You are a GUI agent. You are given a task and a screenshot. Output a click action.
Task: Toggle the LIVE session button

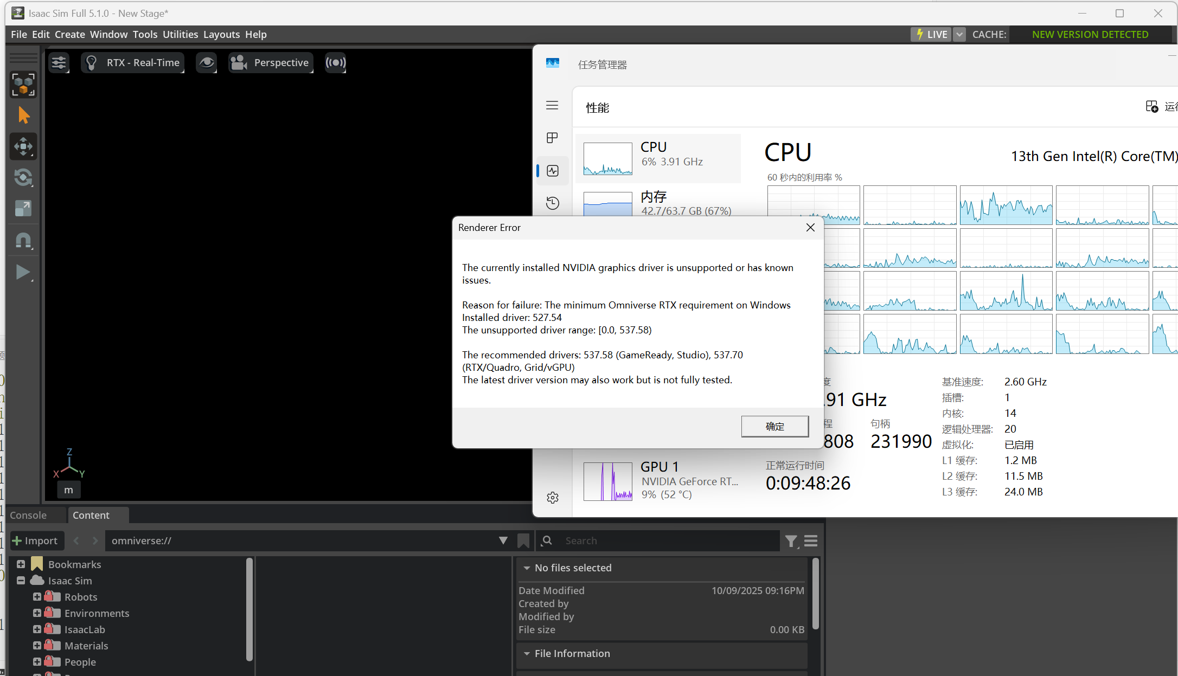pyautogui.click(x=931, y=34)
